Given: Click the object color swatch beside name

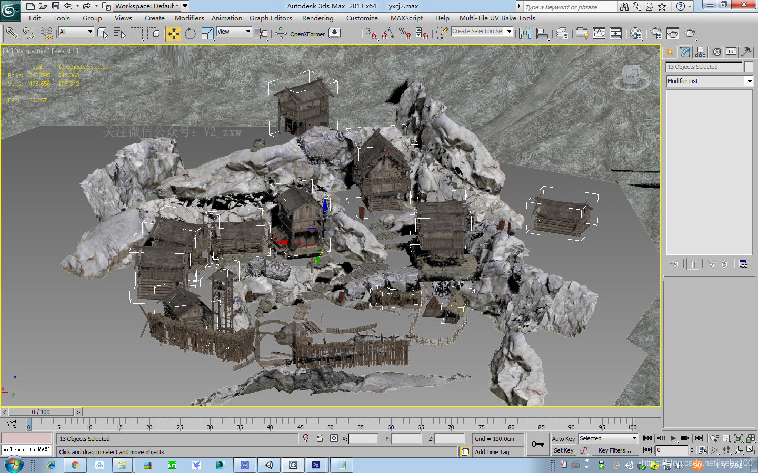Looking at the screenshot, I should (749, 67).
